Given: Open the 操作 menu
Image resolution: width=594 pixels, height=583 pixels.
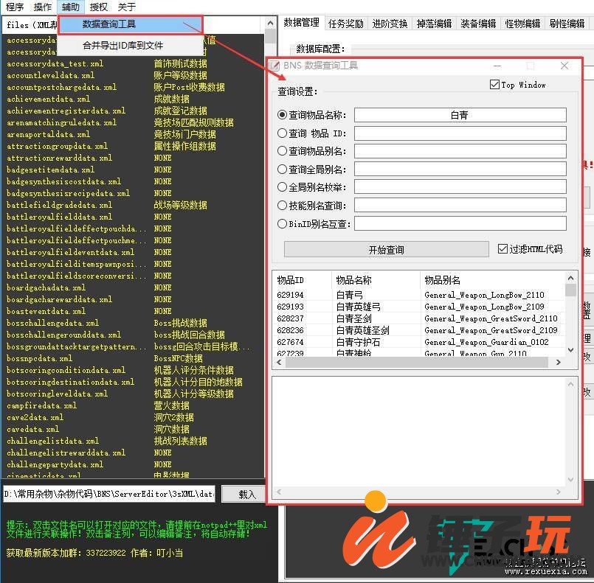Looking at the screenshot, I should [x=43, y=7].
